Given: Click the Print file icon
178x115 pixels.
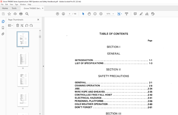Looking at the screenshot, I should (21, 14).
